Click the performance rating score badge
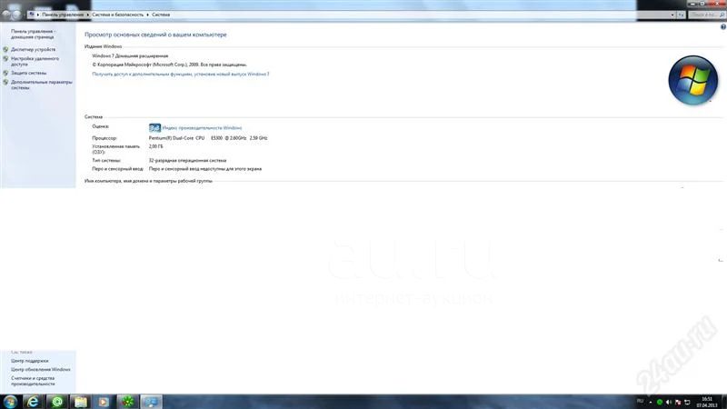The width and height of the screenshot is (727, 409). coord(154,127)
